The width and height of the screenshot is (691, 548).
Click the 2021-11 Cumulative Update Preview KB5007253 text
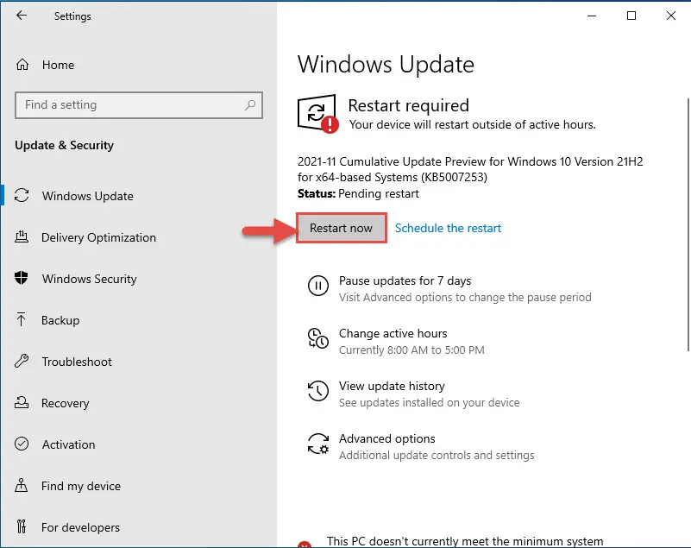pos(470,169)
